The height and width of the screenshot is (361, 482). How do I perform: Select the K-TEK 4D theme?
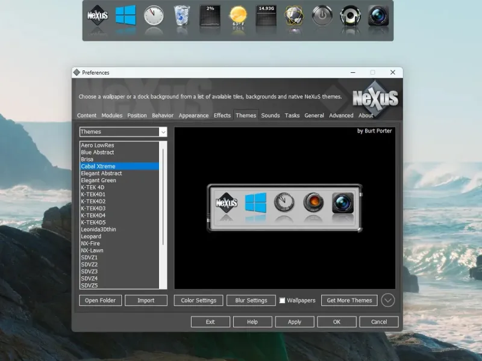point(119,187)
